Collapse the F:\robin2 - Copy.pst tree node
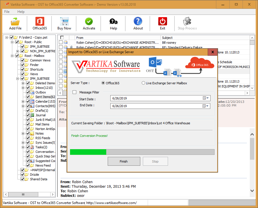This screenshot has height=208, width=258. (x=7, y=37)
